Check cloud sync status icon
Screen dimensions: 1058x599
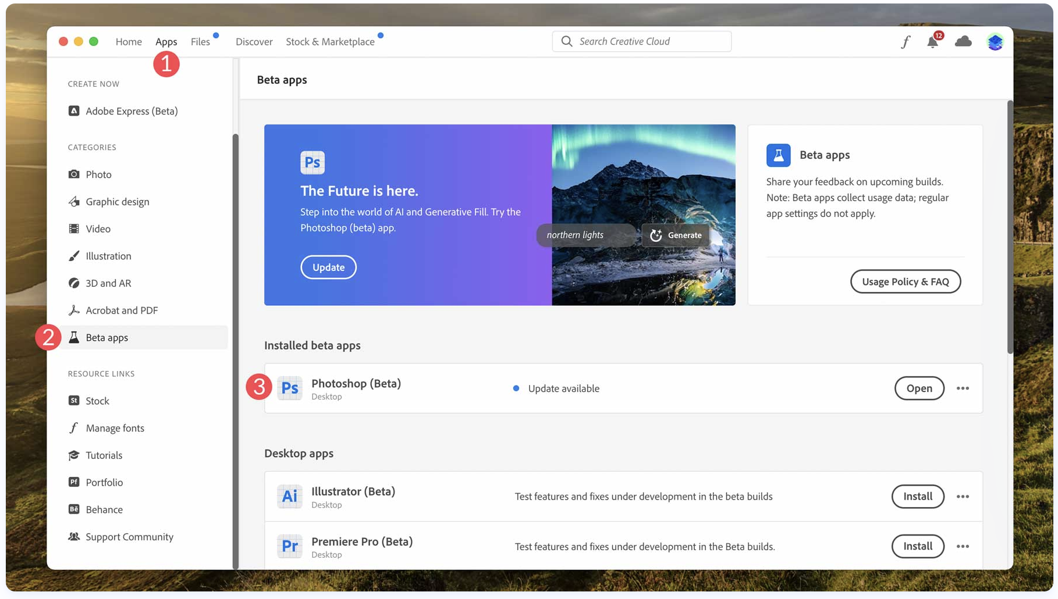tap(963, 41)
